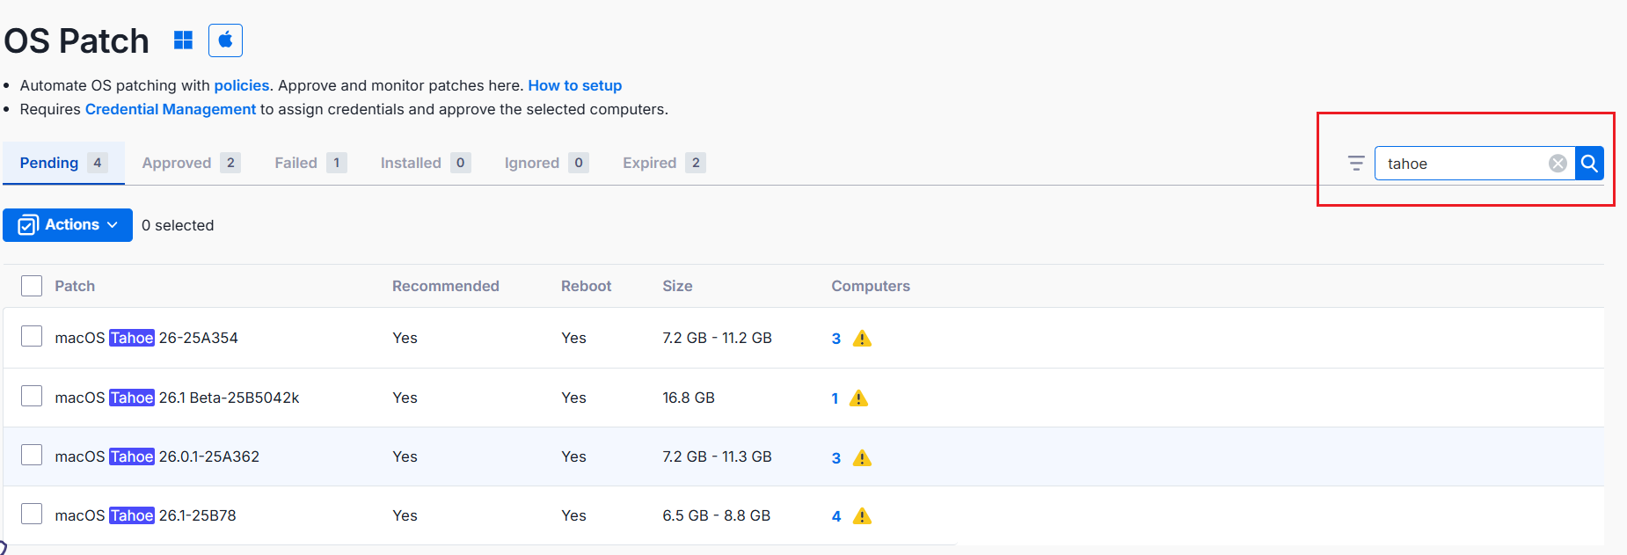Click patch name macOS Tahoe 26-25A354
Image resolution: width=1627 pixels, height=555 pixels.
coord(146,338)
